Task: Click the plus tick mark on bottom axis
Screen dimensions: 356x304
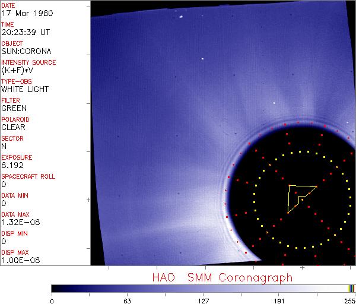Action: (302, 268)
